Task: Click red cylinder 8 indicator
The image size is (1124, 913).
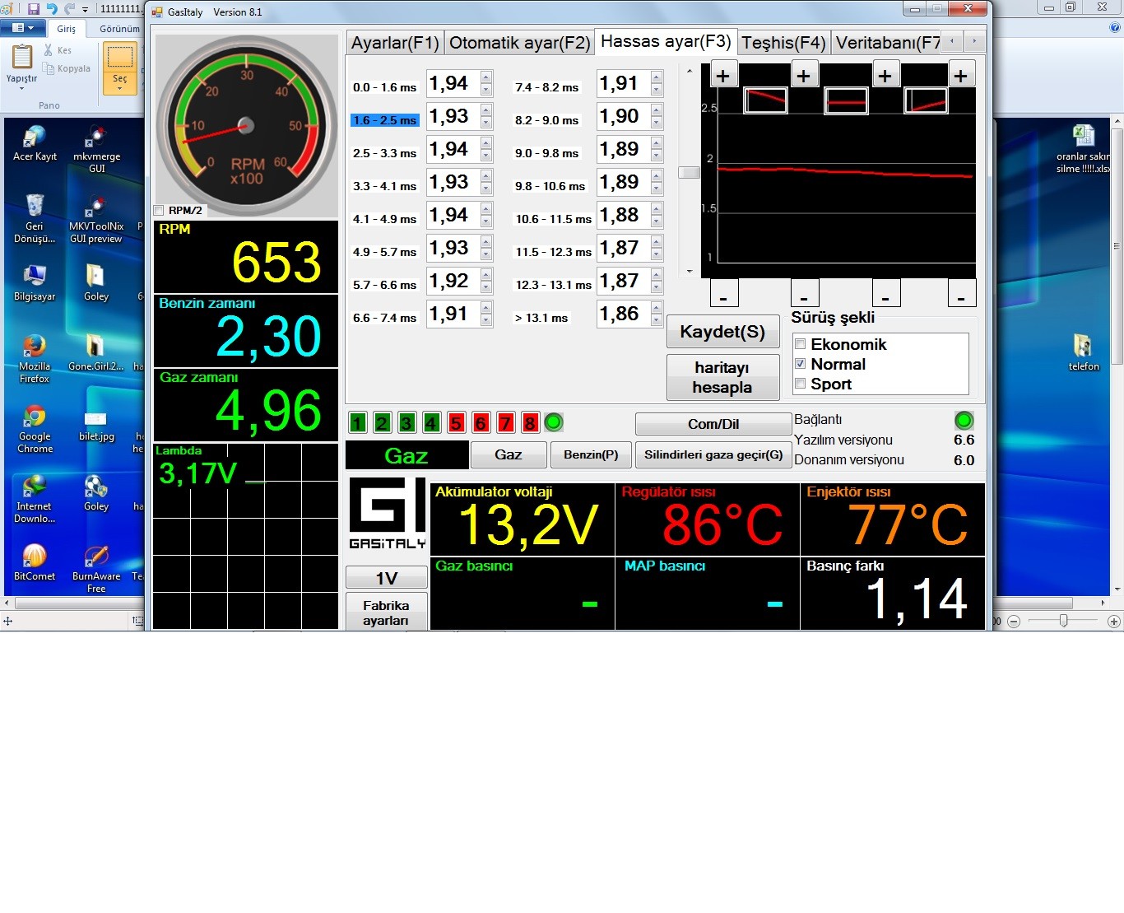Action: [530, 423]
